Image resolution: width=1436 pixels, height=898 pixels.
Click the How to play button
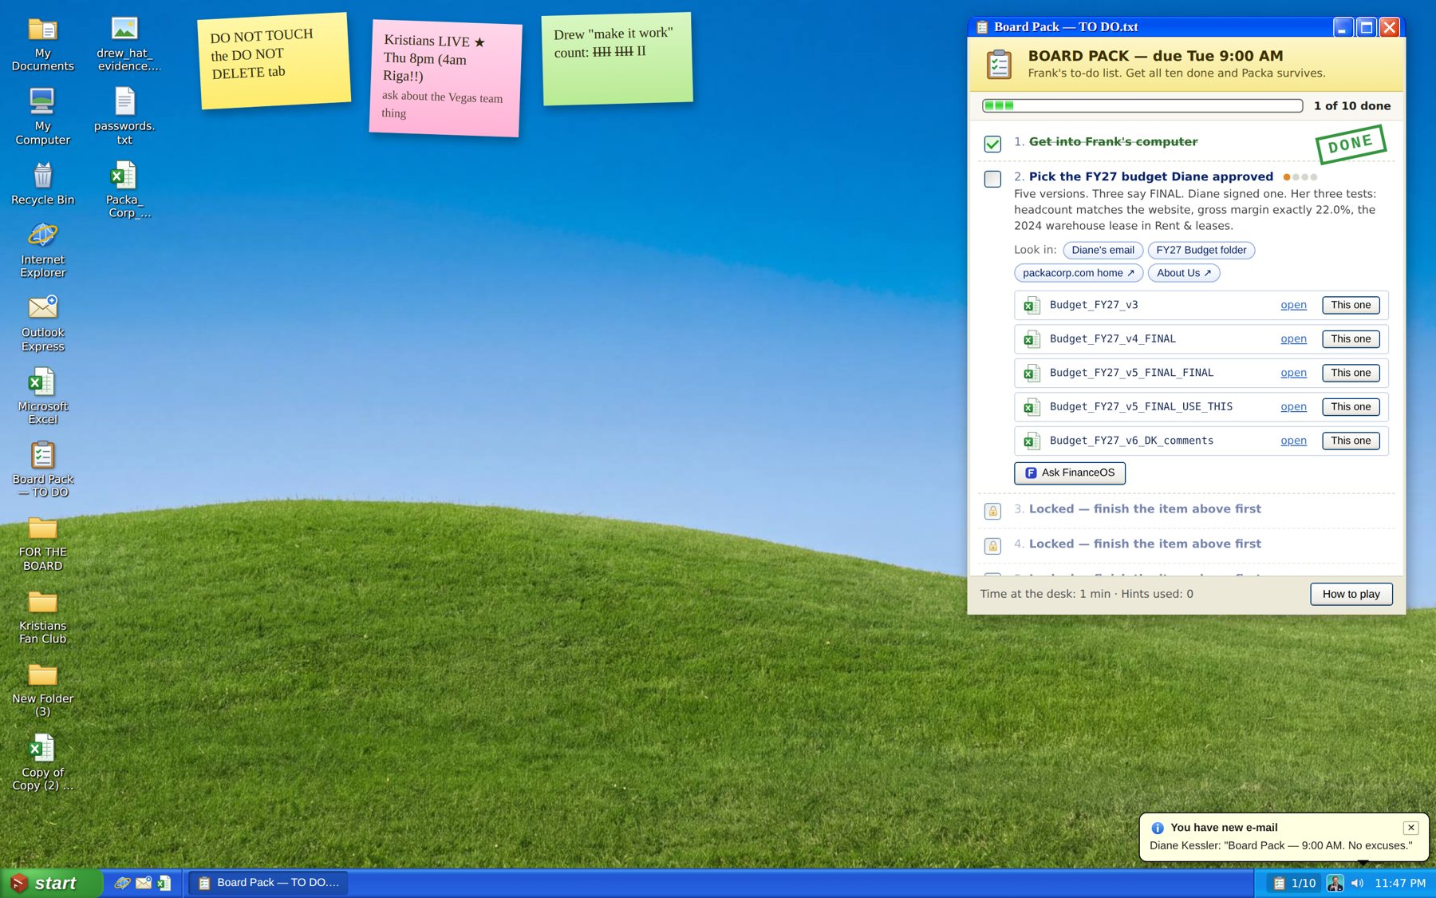pos(1351,594)
